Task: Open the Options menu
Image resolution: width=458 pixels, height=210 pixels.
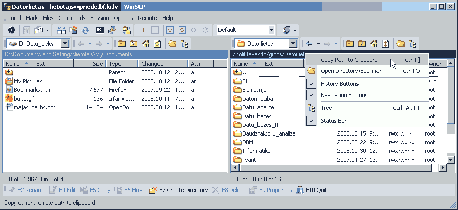Action: point(124,18)
